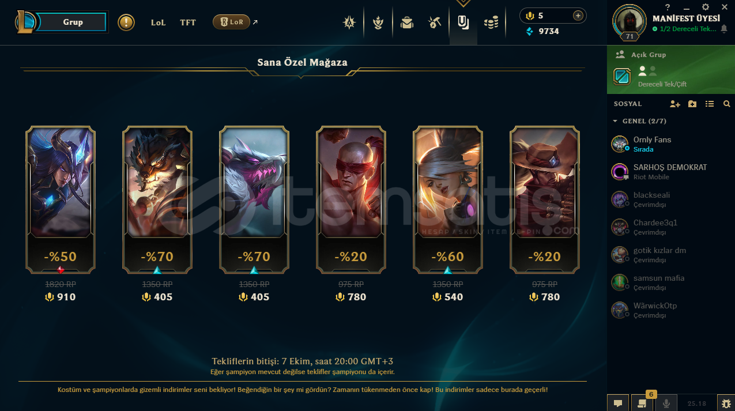This screenshot has width=735, height=411.
Task: Open the Store coins icon
Action: tap(491, 22)
